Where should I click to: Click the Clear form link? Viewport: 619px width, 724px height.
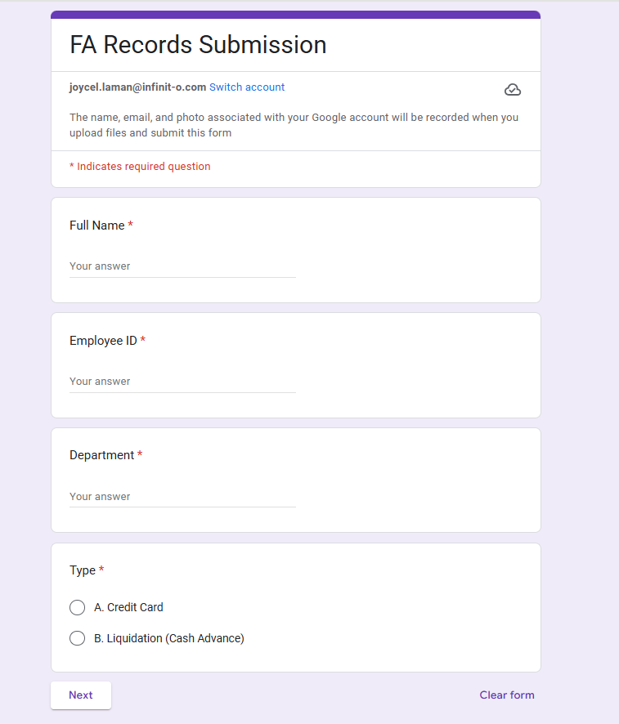pos(507,695)
